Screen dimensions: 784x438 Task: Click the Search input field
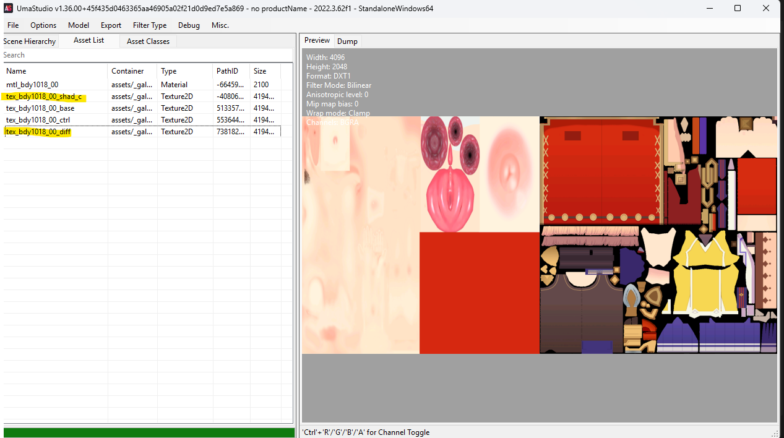click(x=147, y=55)
